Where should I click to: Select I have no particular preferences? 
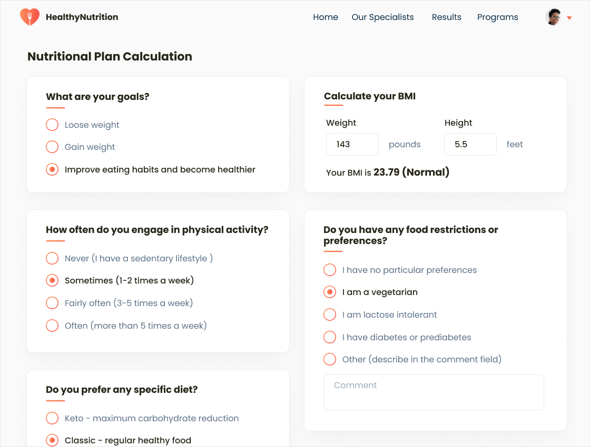pyautogui.click(x=330, y=270)
